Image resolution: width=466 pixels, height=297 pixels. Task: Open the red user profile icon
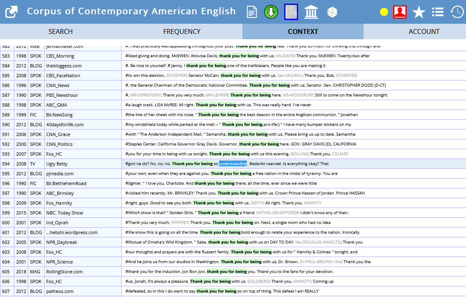(x=400, y=12)
